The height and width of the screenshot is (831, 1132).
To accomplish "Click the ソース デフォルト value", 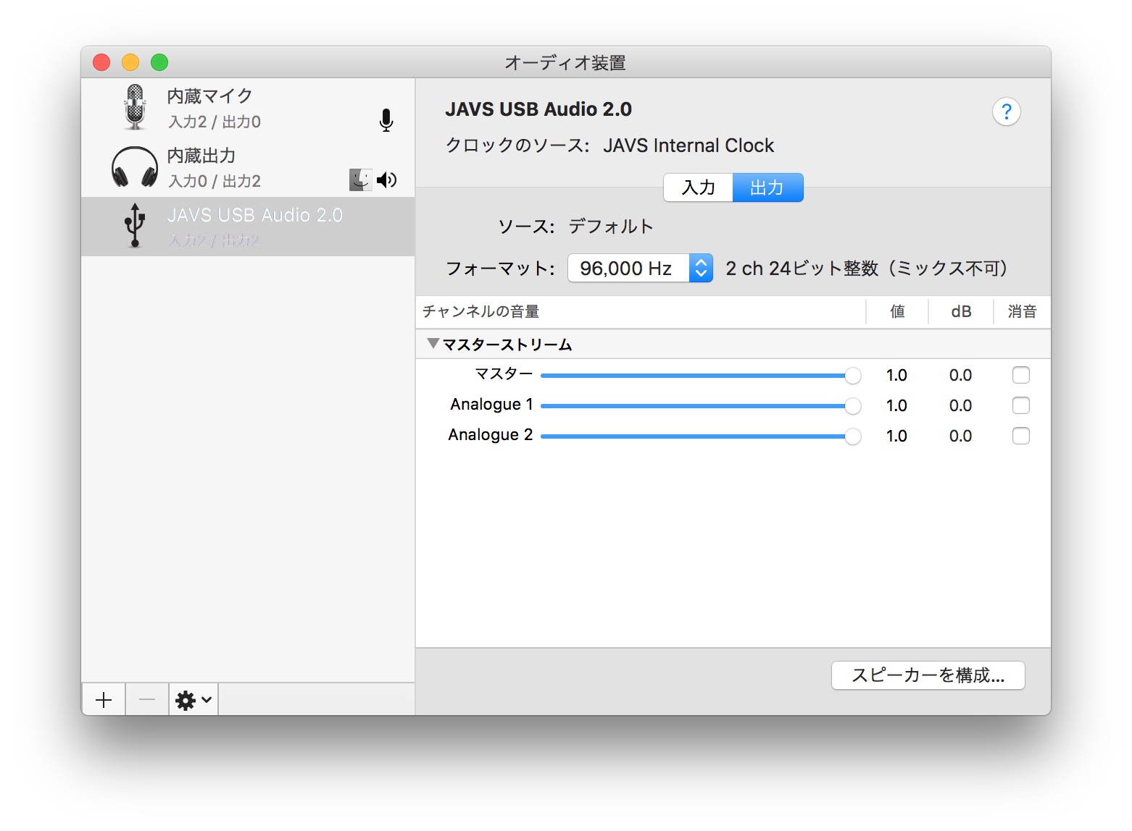I will (x=611, y=227).
